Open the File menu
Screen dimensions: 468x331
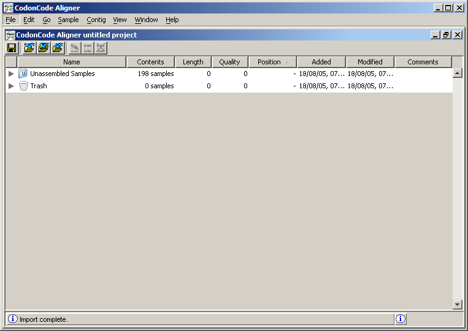pos(11,20)
